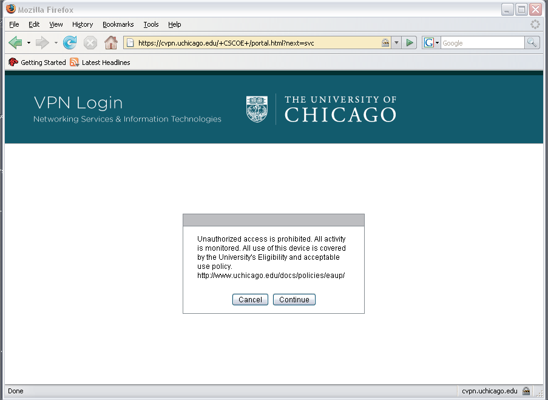Open the Back history dropdown arrow
Viewport: 548px width, 400px height.
[29, 43]
